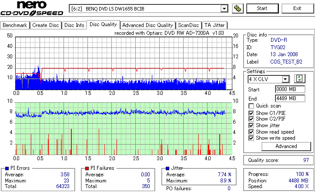Click the Speed value 4.00 X
The image size is (315, 192).
pos(302,186)
